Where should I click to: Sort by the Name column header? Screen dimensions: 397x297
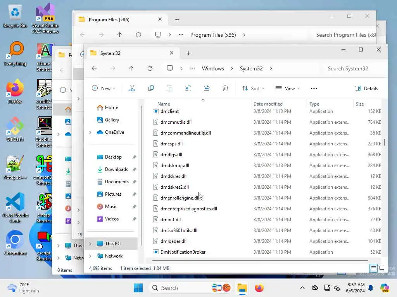[x=164, y=104]
